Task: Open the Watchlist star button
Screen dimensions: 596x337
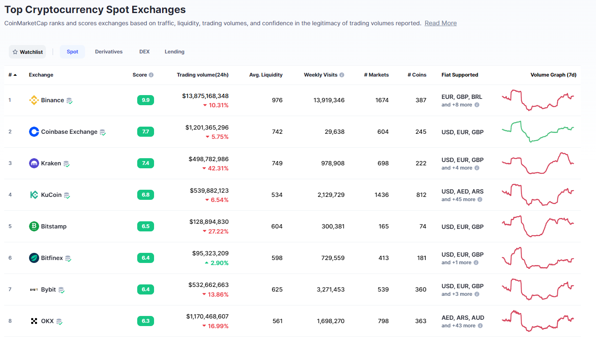Action: (27, 52)
